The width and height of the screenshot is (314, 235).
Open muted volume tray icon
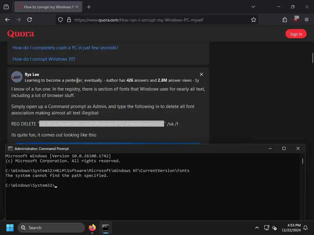[x=274, y=228]
